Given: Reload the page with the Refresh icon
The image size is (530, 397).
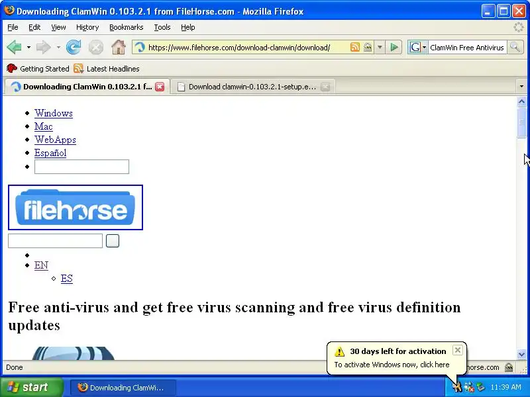Looking at the screenshot, I should tap(74, 47).
